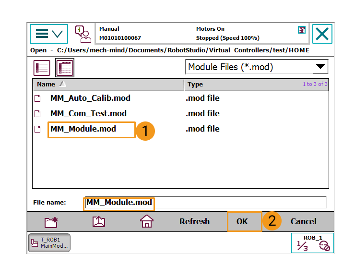The height and width of the screenshot is (266, 343).
Task: Click the Refresh button
Action: click(194, 221)
